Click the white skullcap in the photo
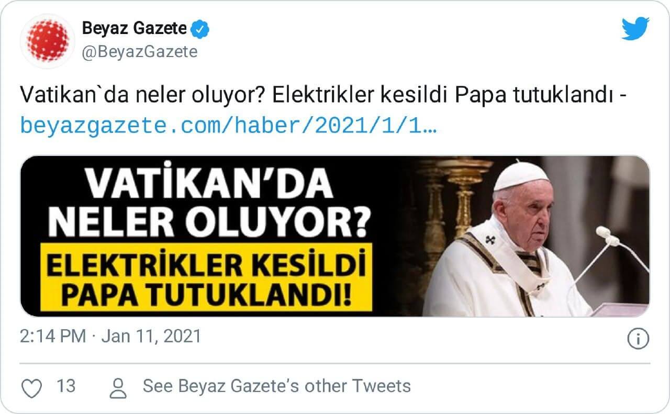Screen dimensions: 670x414 (521, 175)
